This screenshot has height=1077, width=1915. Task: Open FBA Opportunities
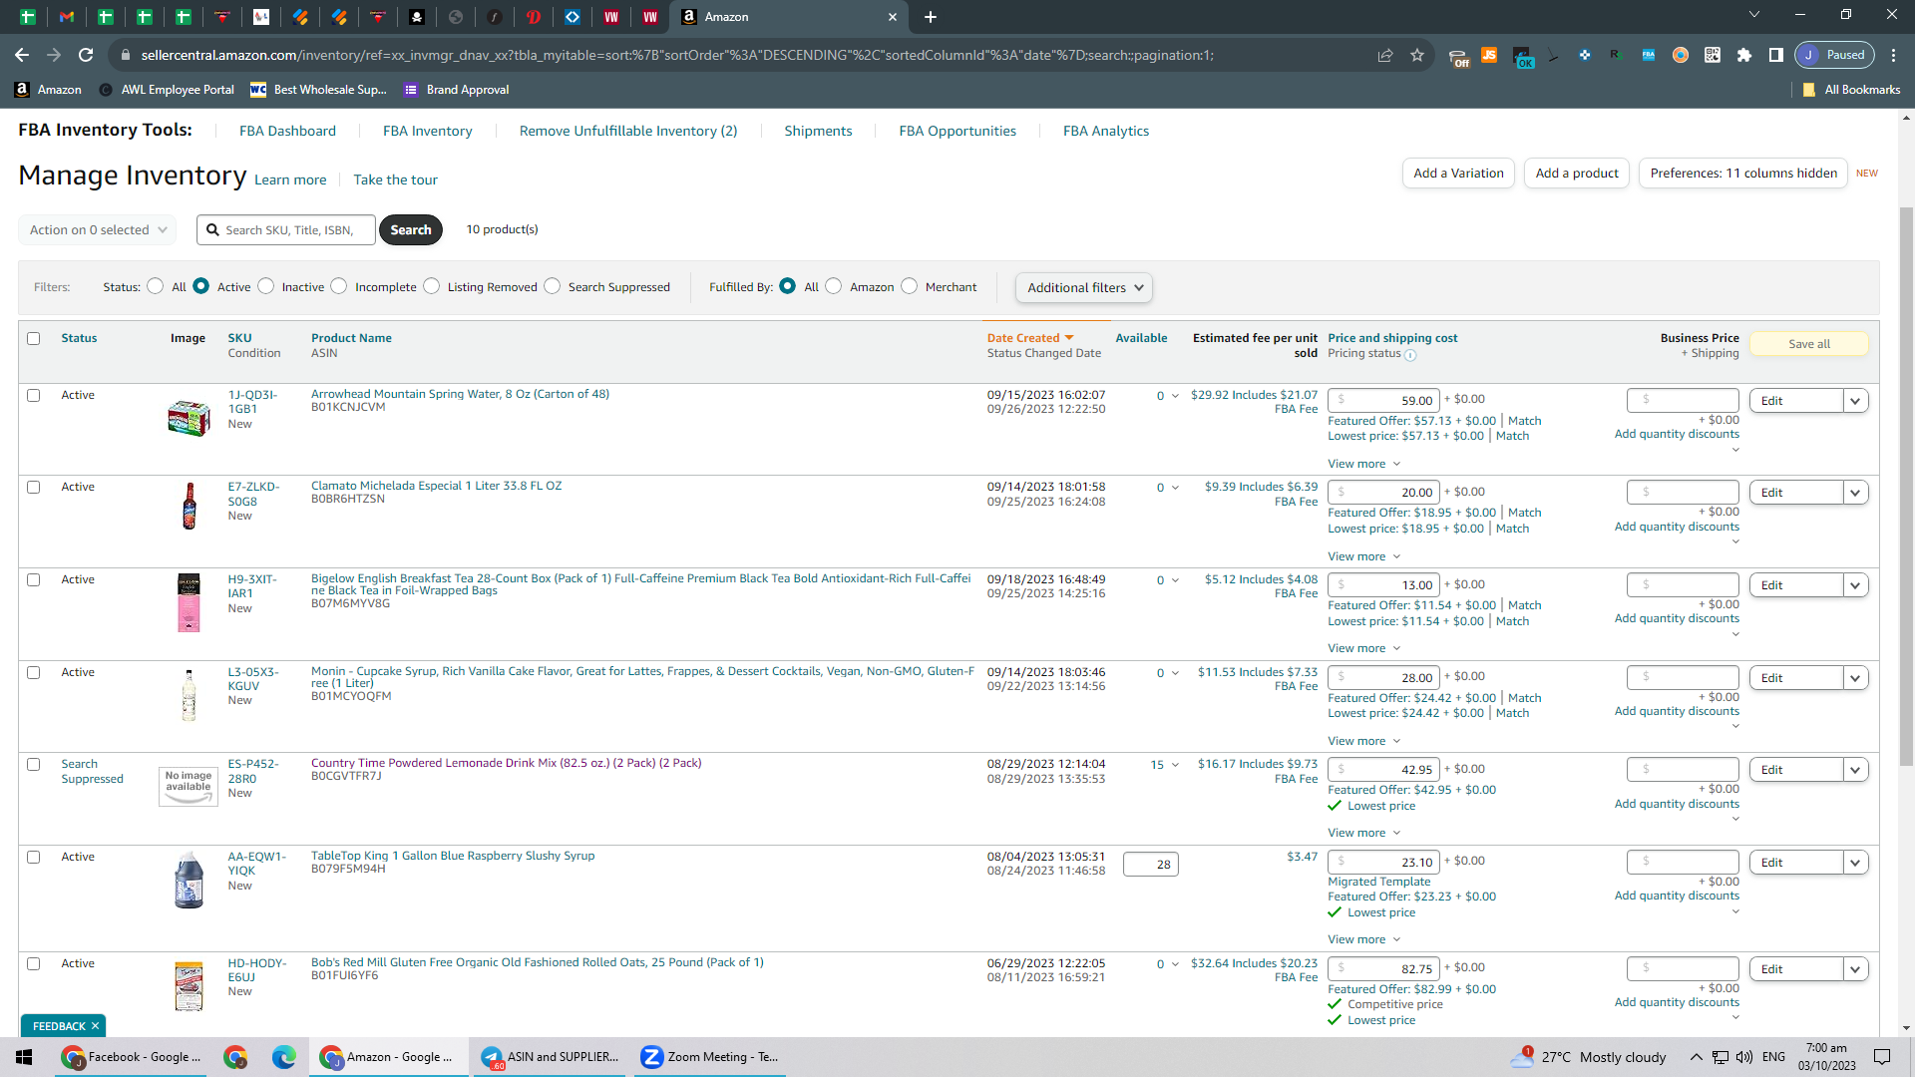click(x=957, y=131)
